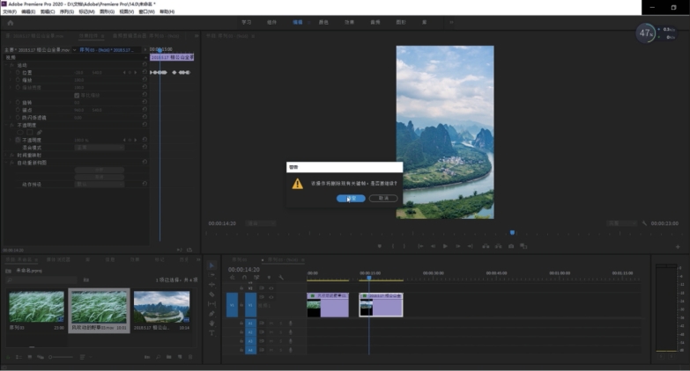Viewport: 690px width, 371px height.
Task: Click the Program Monitor scrub bar playhead
Action: 512,233
